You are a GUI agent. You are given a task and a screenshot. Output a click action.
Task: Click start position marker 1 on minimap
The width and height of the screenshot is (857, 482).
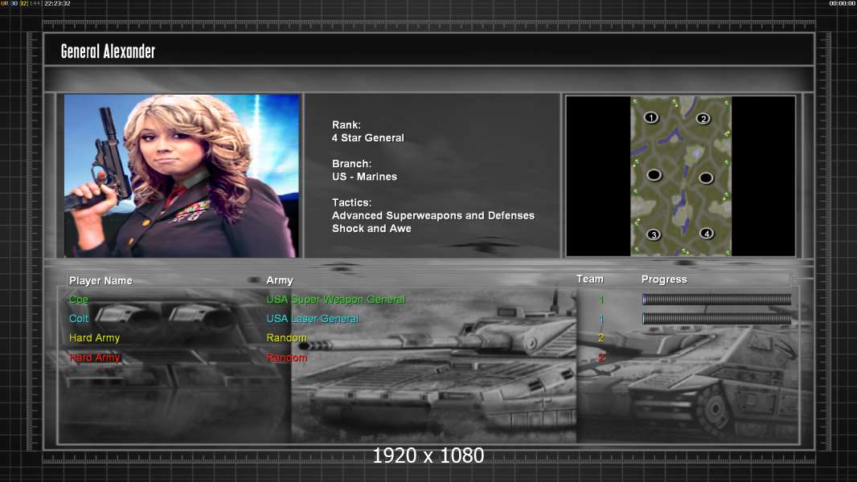pos(650,117)
